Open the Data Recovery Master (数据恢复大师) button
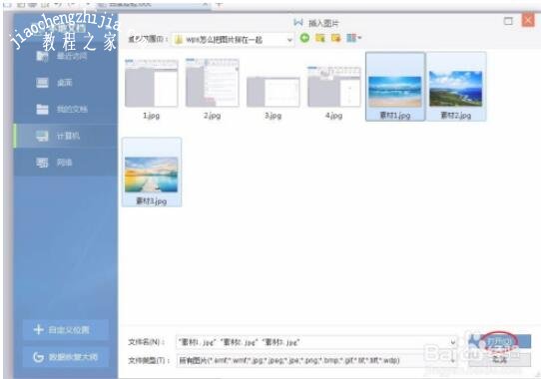 pyautogui.click(x=66, y=357)
